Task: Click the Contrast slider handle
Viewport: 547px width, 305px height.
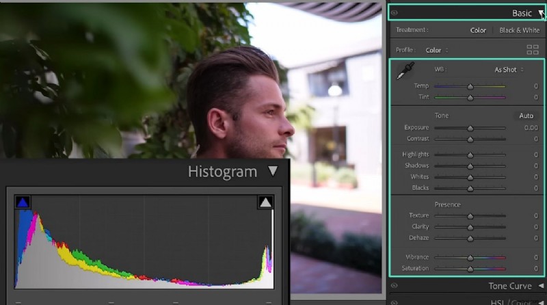Action: click(x=470, y=140)
